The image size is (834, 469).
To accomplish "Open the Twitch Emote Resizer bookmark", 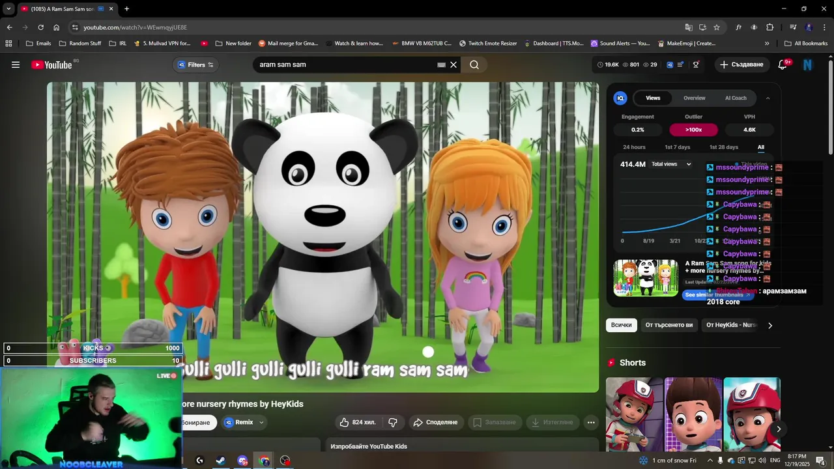I will pyautogui.click(x=487, y=44).
